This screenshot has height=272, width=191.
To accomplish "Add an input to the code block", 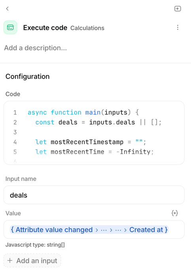I will pyautogui.click(x=32, y=261).
